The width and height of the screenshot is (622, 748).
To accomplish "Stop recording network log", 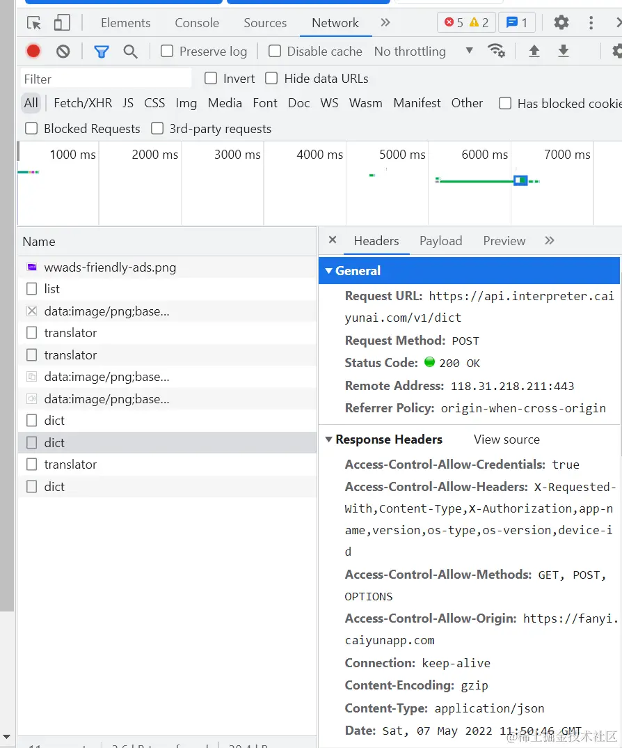I will click(x=33, y=51).
